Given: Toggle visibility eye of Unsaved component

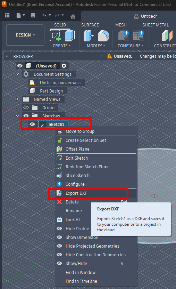Looking at the screenshot, I should click(20, 66).
